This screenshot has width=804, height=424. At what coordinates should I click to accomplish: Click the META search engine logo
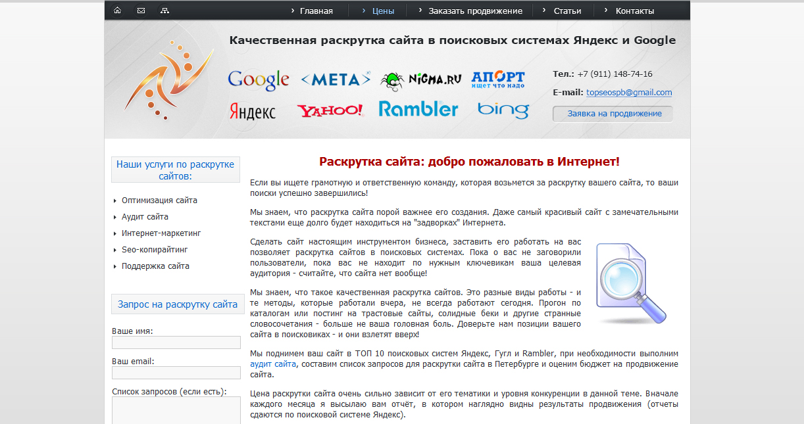click(336, 80)
